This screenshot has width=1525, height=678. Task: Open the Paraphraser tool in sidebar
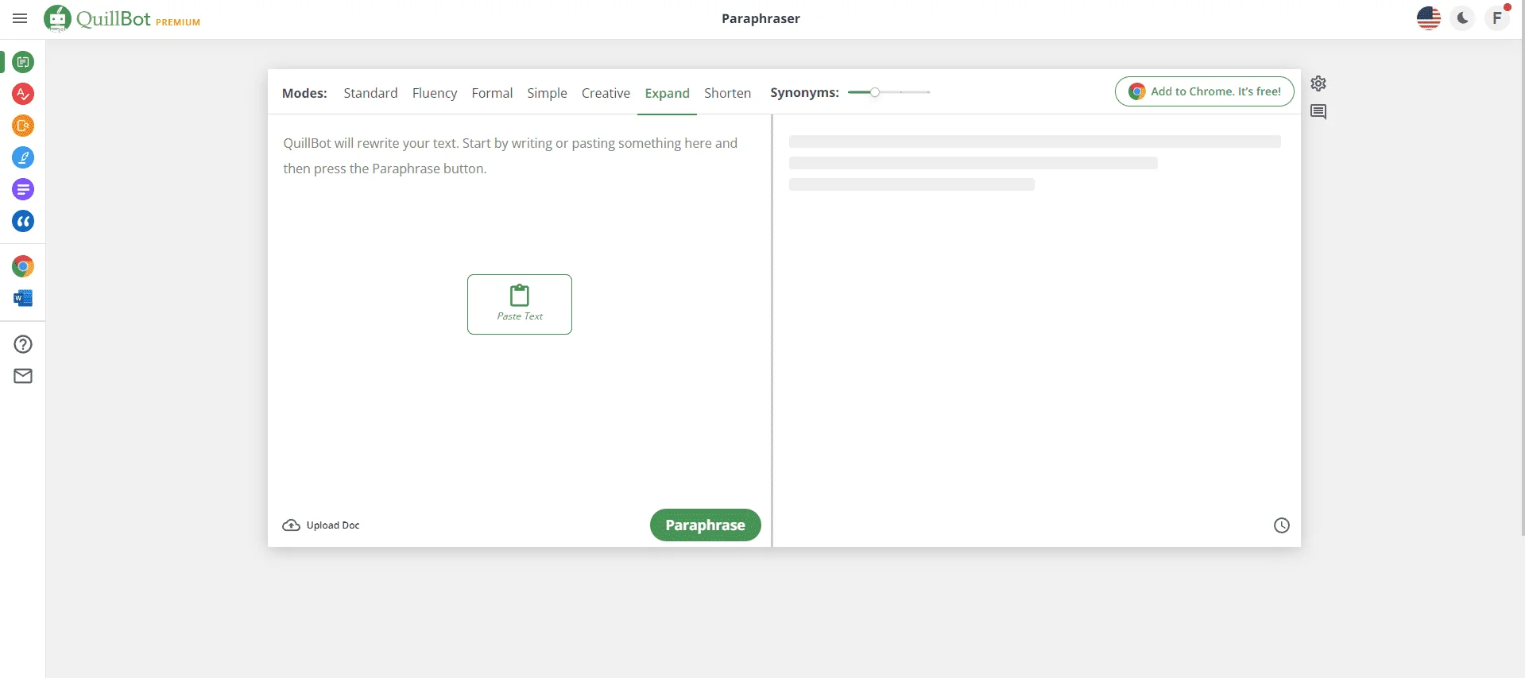[23, 62]
